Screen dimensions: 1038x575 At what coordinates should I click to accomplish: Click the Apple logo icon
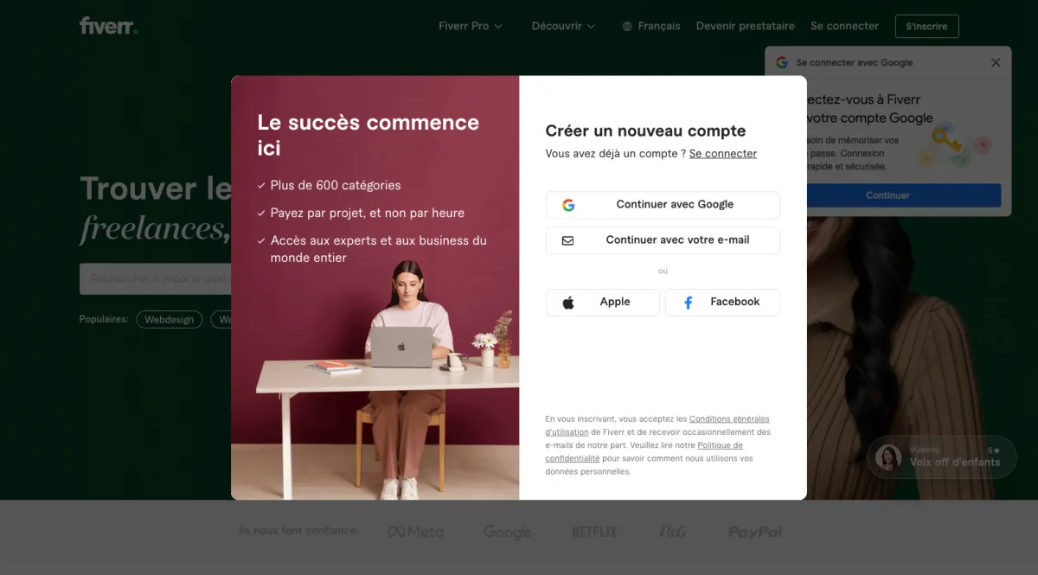(x=568, y=303)
